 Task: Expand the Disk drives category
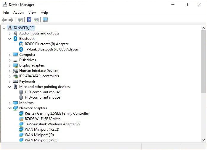click(x=10, y=60)
